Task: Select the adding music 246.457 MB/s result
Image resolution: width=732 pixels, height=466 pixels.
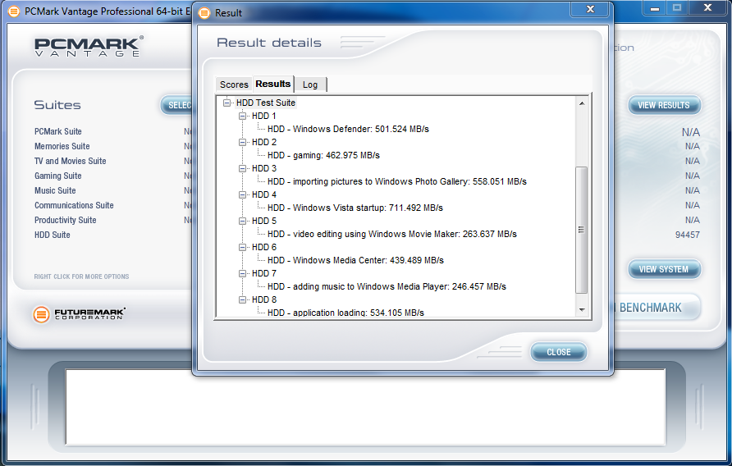Action: coord(387,286)
